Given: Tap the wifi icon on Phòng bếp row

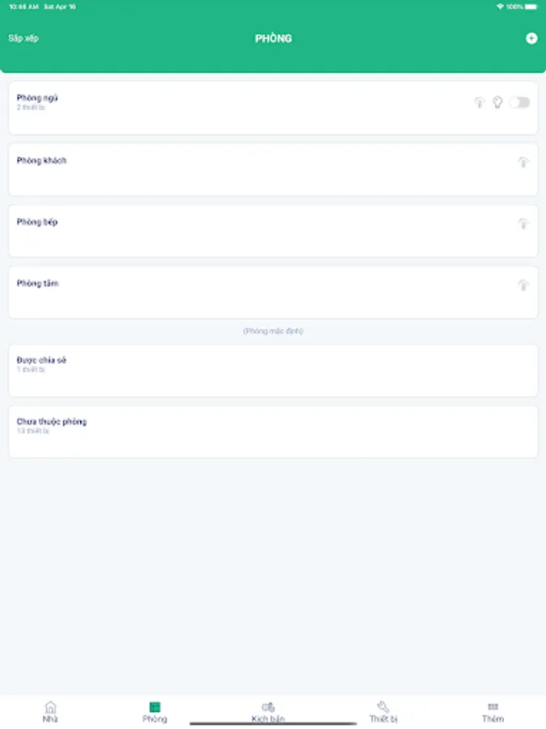Looking at the screenshot, I should 522,223.
